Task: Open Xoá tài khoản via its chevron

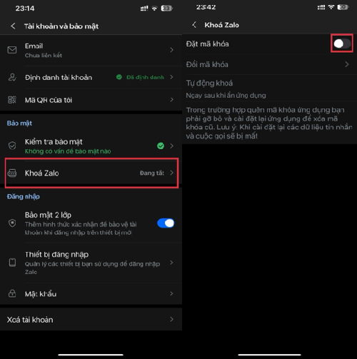Action: (x=171, y=319)
